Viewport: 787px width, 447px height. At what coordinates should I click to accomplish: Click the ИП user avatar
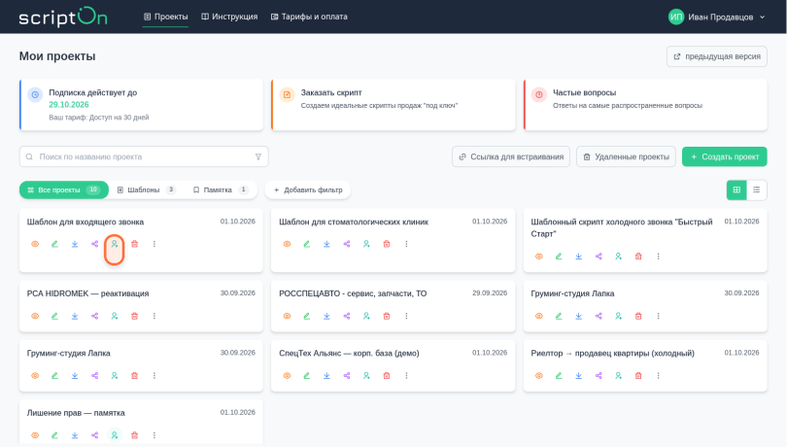(x=676, y=17)
